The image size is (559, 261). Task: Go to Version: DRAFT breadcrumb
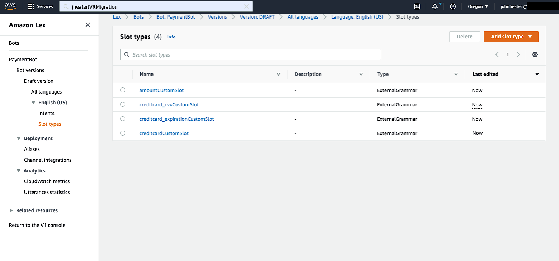pos(257,17)
